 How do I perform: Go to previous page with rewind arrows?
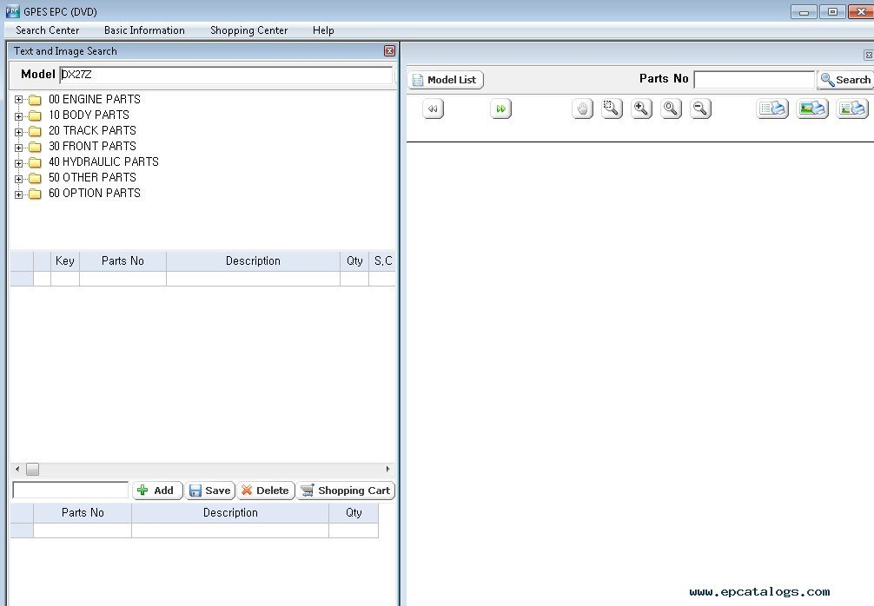click(434, 109)
